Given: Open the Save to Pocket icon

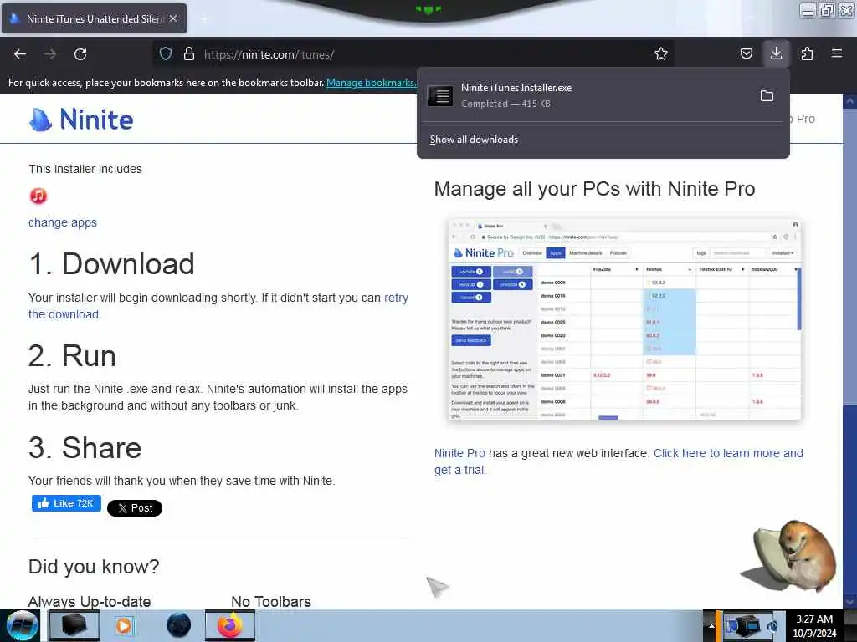Looking at the screenshot, I should click(746, 53).
